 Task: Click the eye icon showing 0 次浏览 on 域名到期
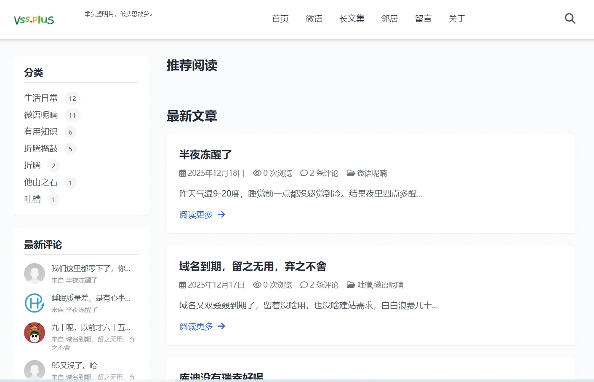(x=257, y=285)
